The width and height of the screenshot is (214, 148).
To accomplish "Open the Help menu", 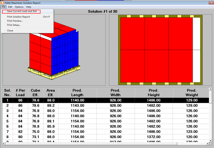I will click(x=29, y=7).
